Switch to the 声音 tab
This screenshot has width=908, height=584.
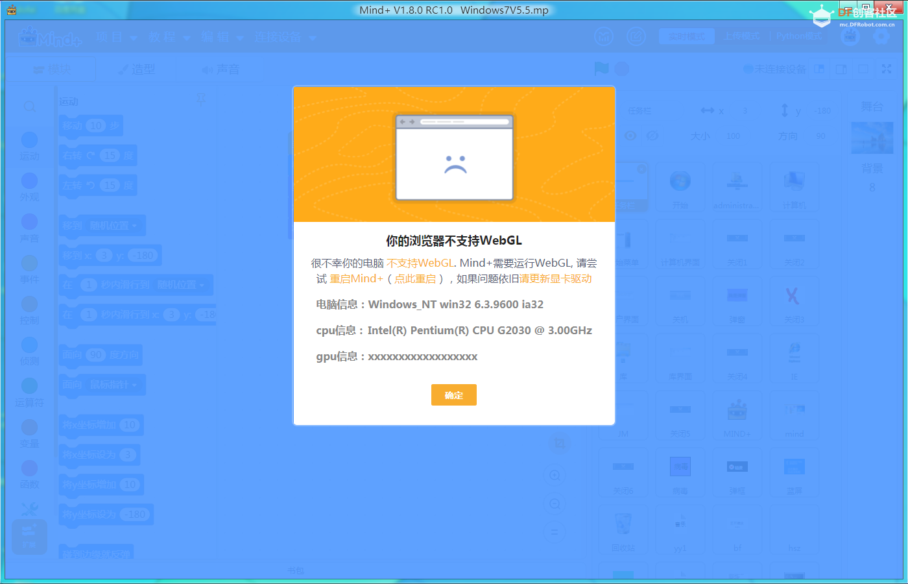[221, 69]
